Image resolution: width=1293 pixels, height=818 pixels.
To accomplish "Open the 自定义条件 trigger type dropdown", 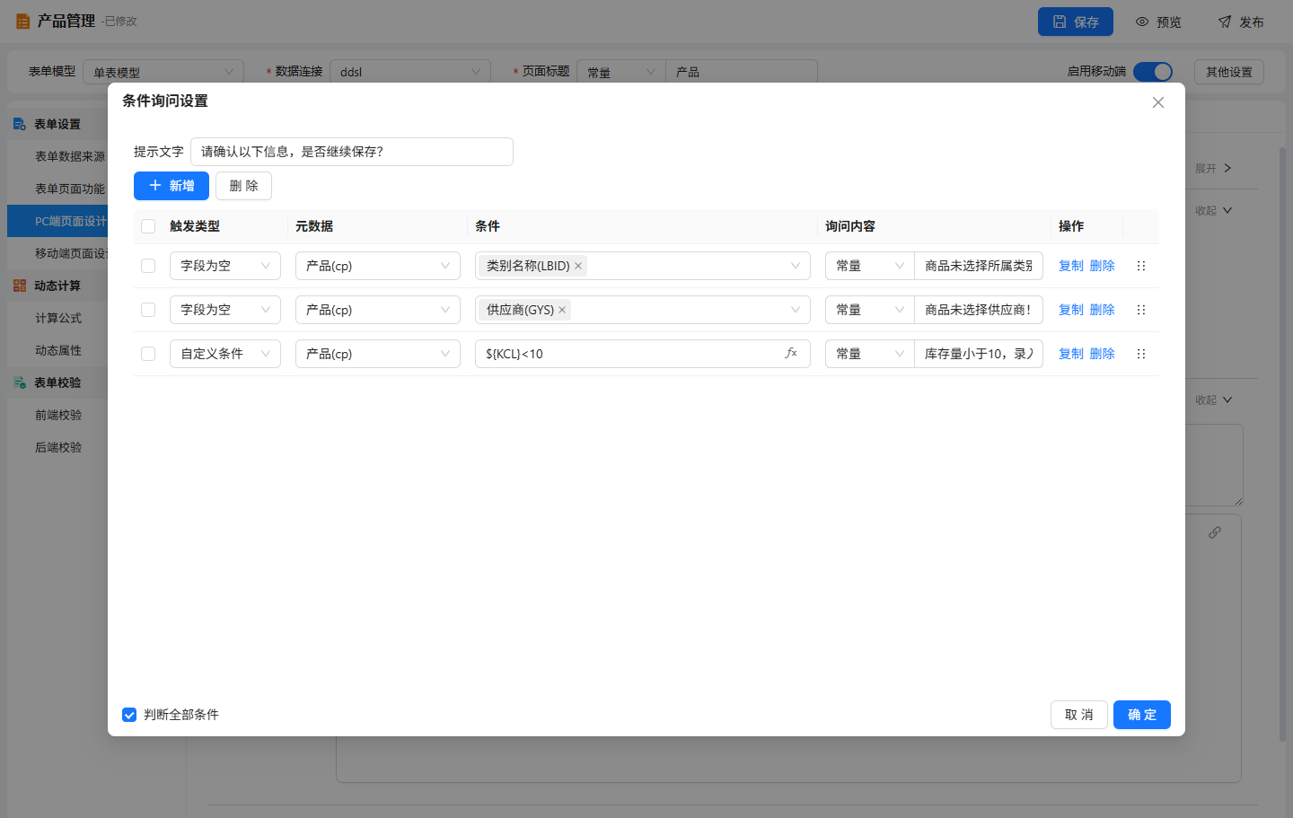I will tap(225, 354).
